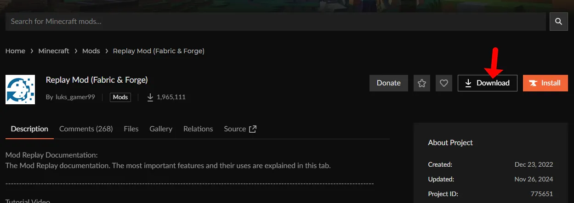
Task: View the Gallery tab
Action: pyautogui.click(x=161, y=129)
